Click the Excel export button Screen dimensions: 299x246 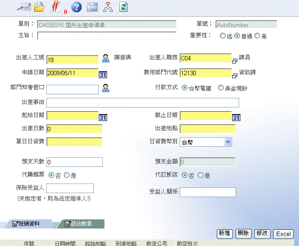pos(283,234)
